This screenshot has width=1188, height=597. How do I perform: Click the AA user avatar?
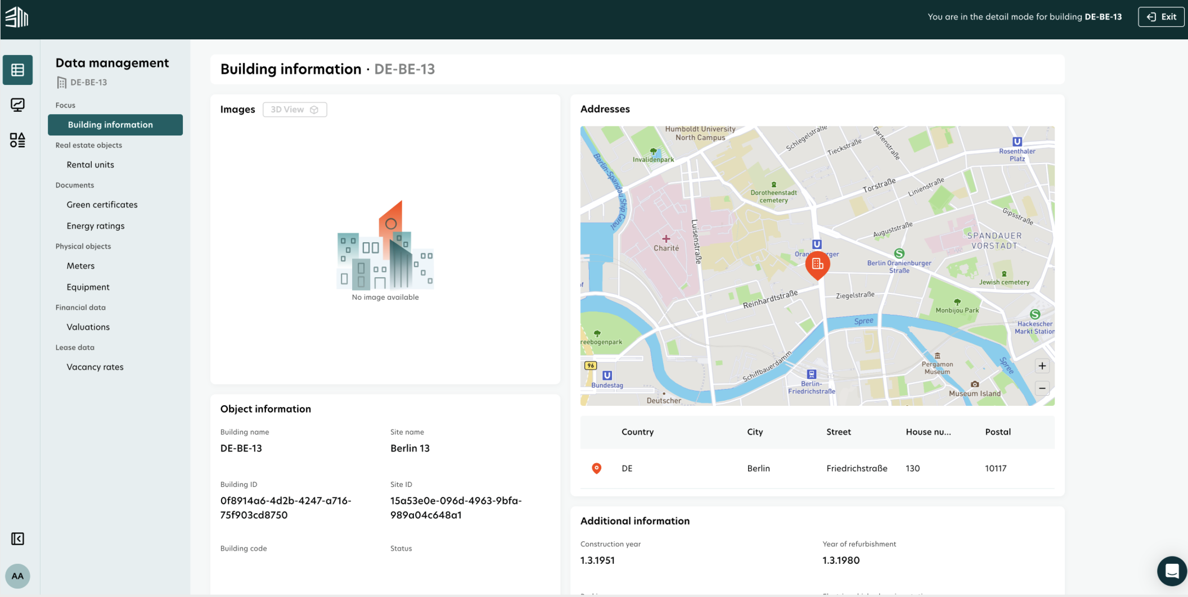17,576
